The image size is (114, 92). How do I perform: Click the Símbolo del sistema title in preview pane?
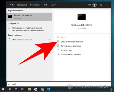(82, 25)
